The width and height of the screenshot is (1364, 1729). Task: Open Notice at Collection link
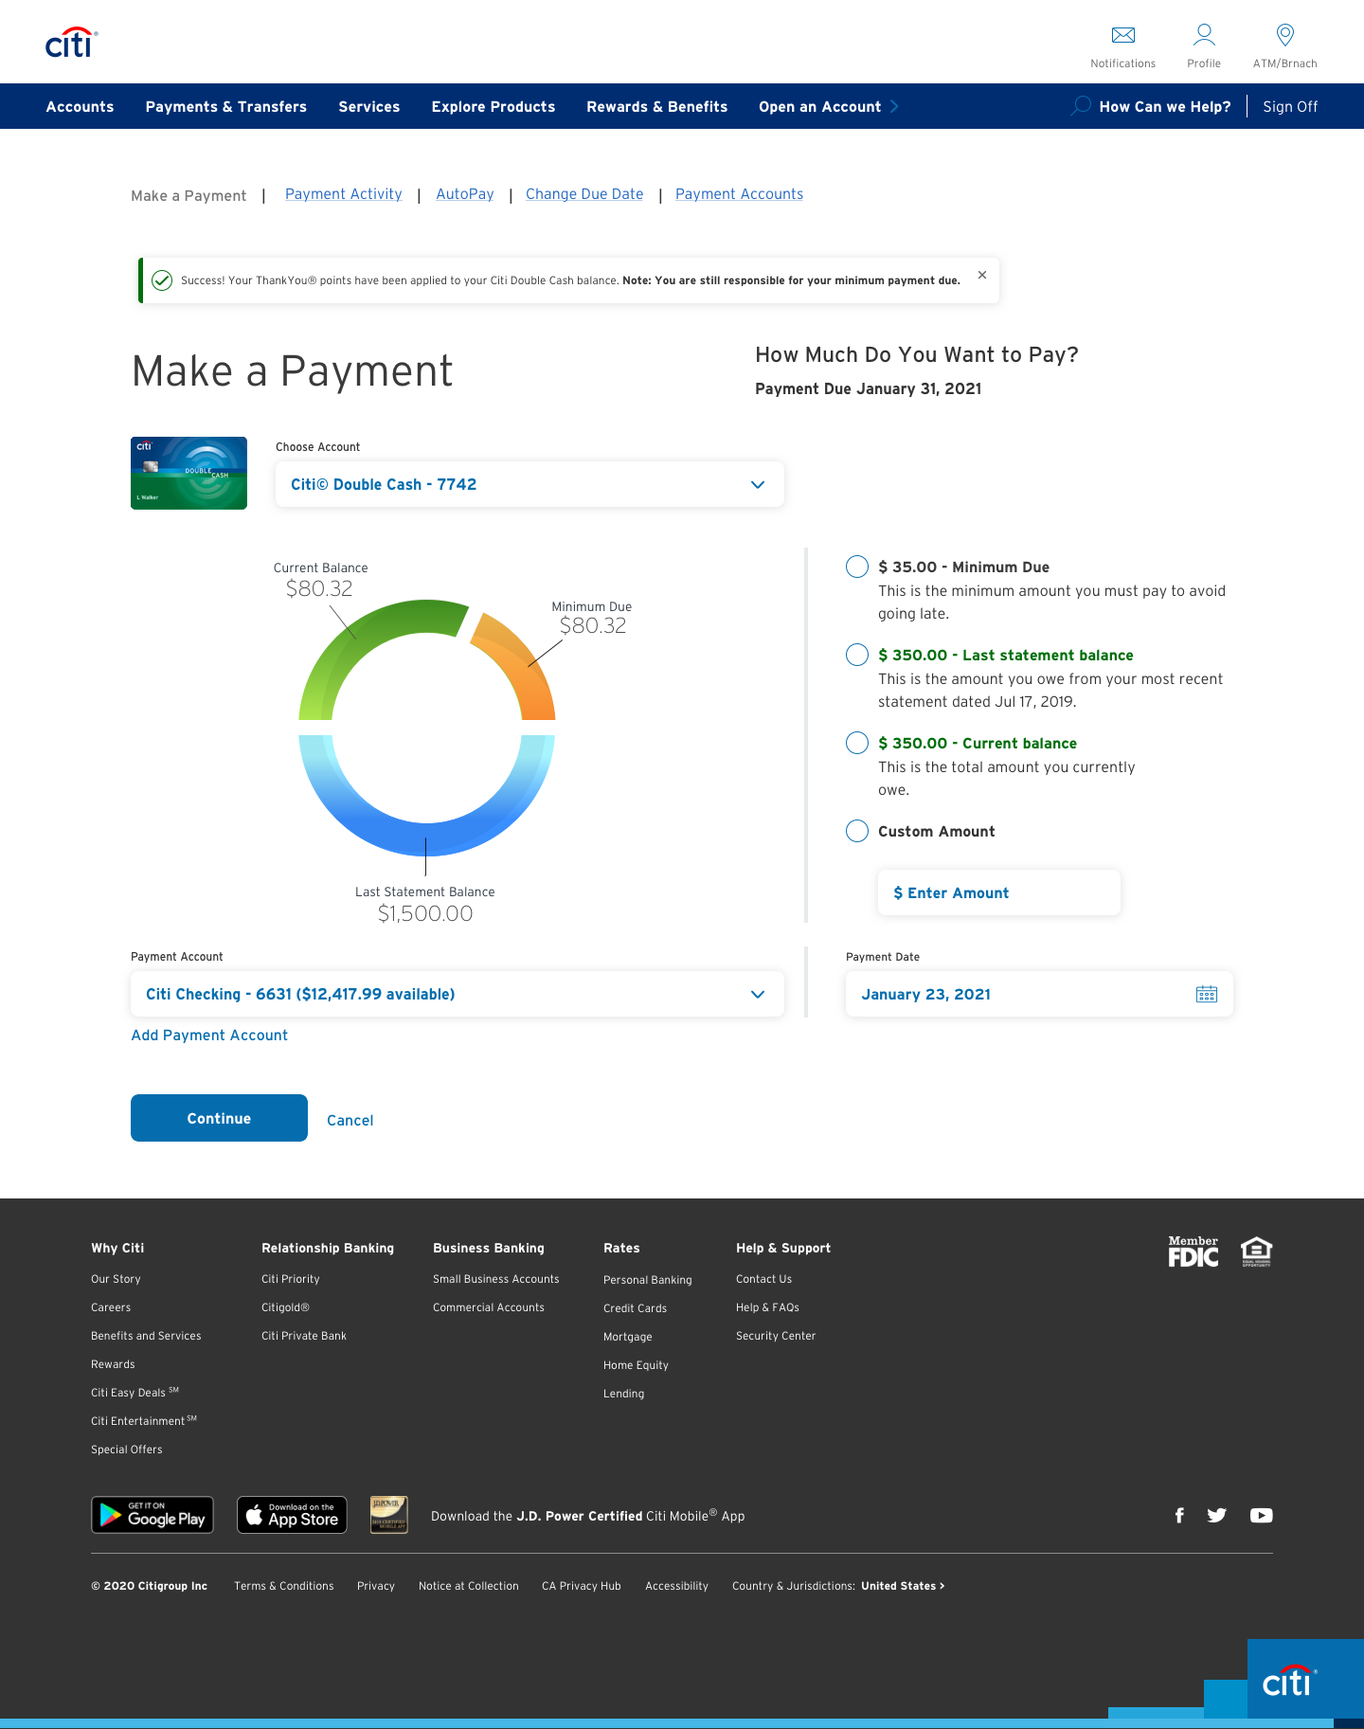pyautogui.click(x=469, y=1586)
